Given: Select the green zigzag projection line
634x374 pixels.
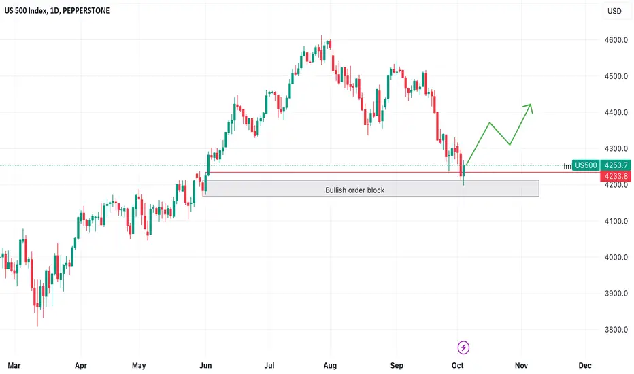Looking at the screenshot, I should point(499,134).
